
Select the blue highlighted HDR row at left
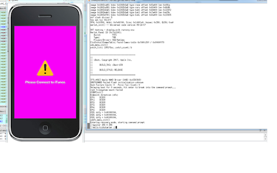click(x=3, y=27)
